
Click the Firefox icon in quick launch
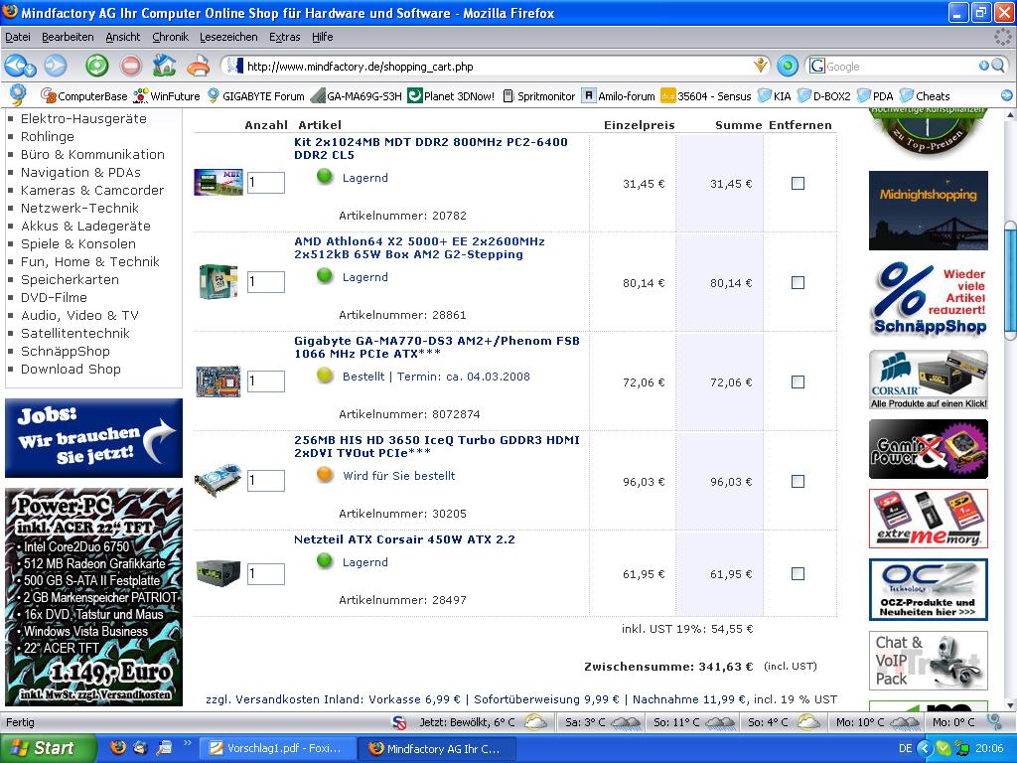(x=118, y=747)
